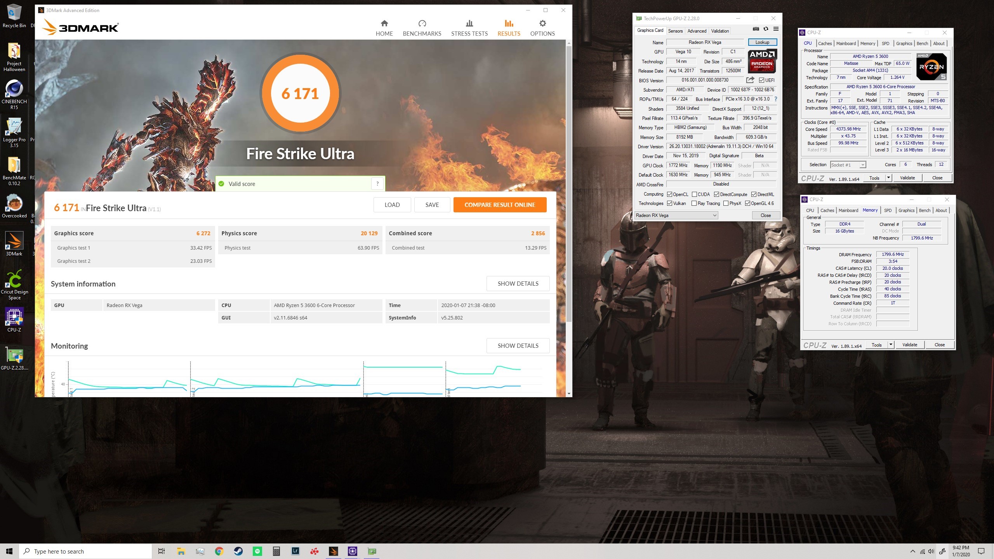
Task: Toggle the Ray Tracing checkbox in GPU-Z
Action: (x=694, y=203)
